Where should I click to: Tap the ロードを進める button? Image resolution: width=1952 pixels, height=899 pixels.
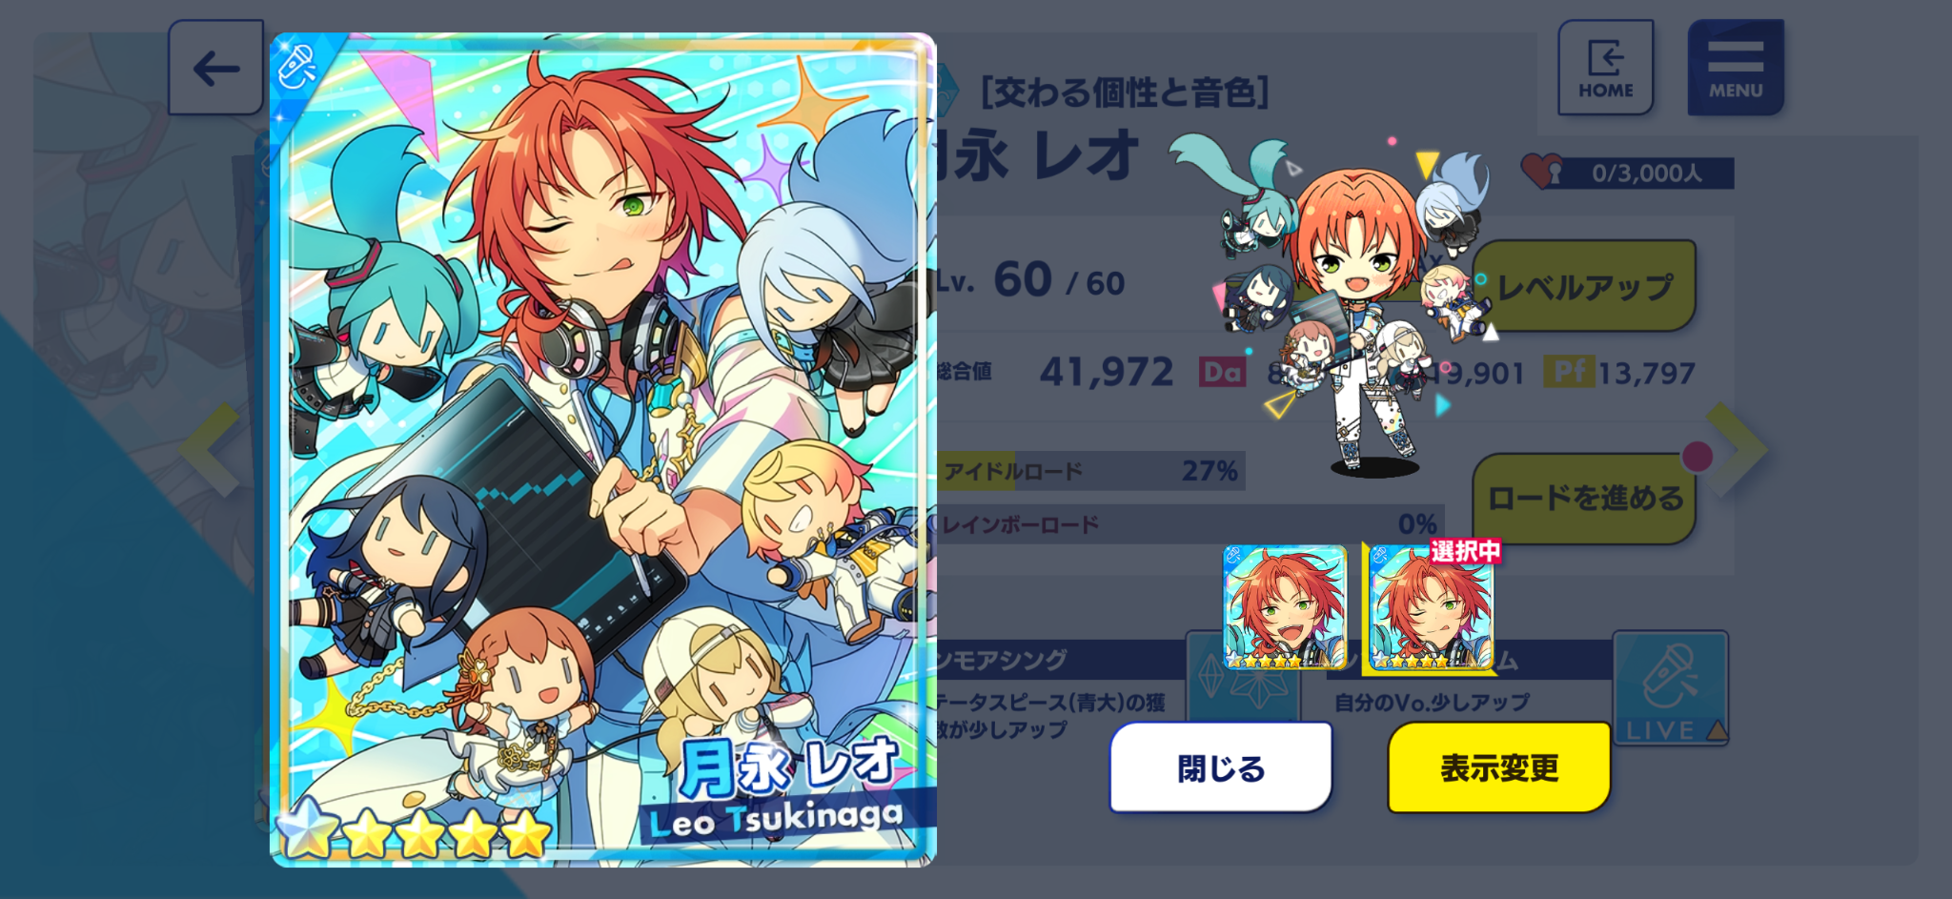pos(1584,499)
